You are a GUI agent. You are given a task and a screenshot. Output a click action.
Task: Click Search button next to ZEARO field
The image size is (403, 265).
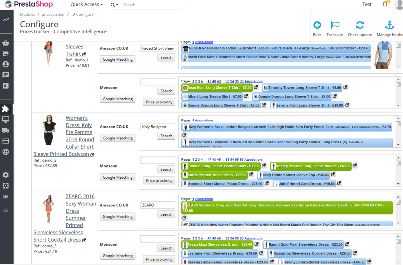pos(167,214)
